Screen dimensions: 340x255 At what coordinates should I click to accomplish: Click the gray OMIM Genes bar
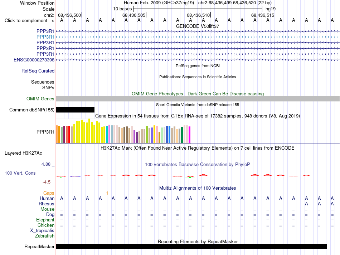[198, 99]
